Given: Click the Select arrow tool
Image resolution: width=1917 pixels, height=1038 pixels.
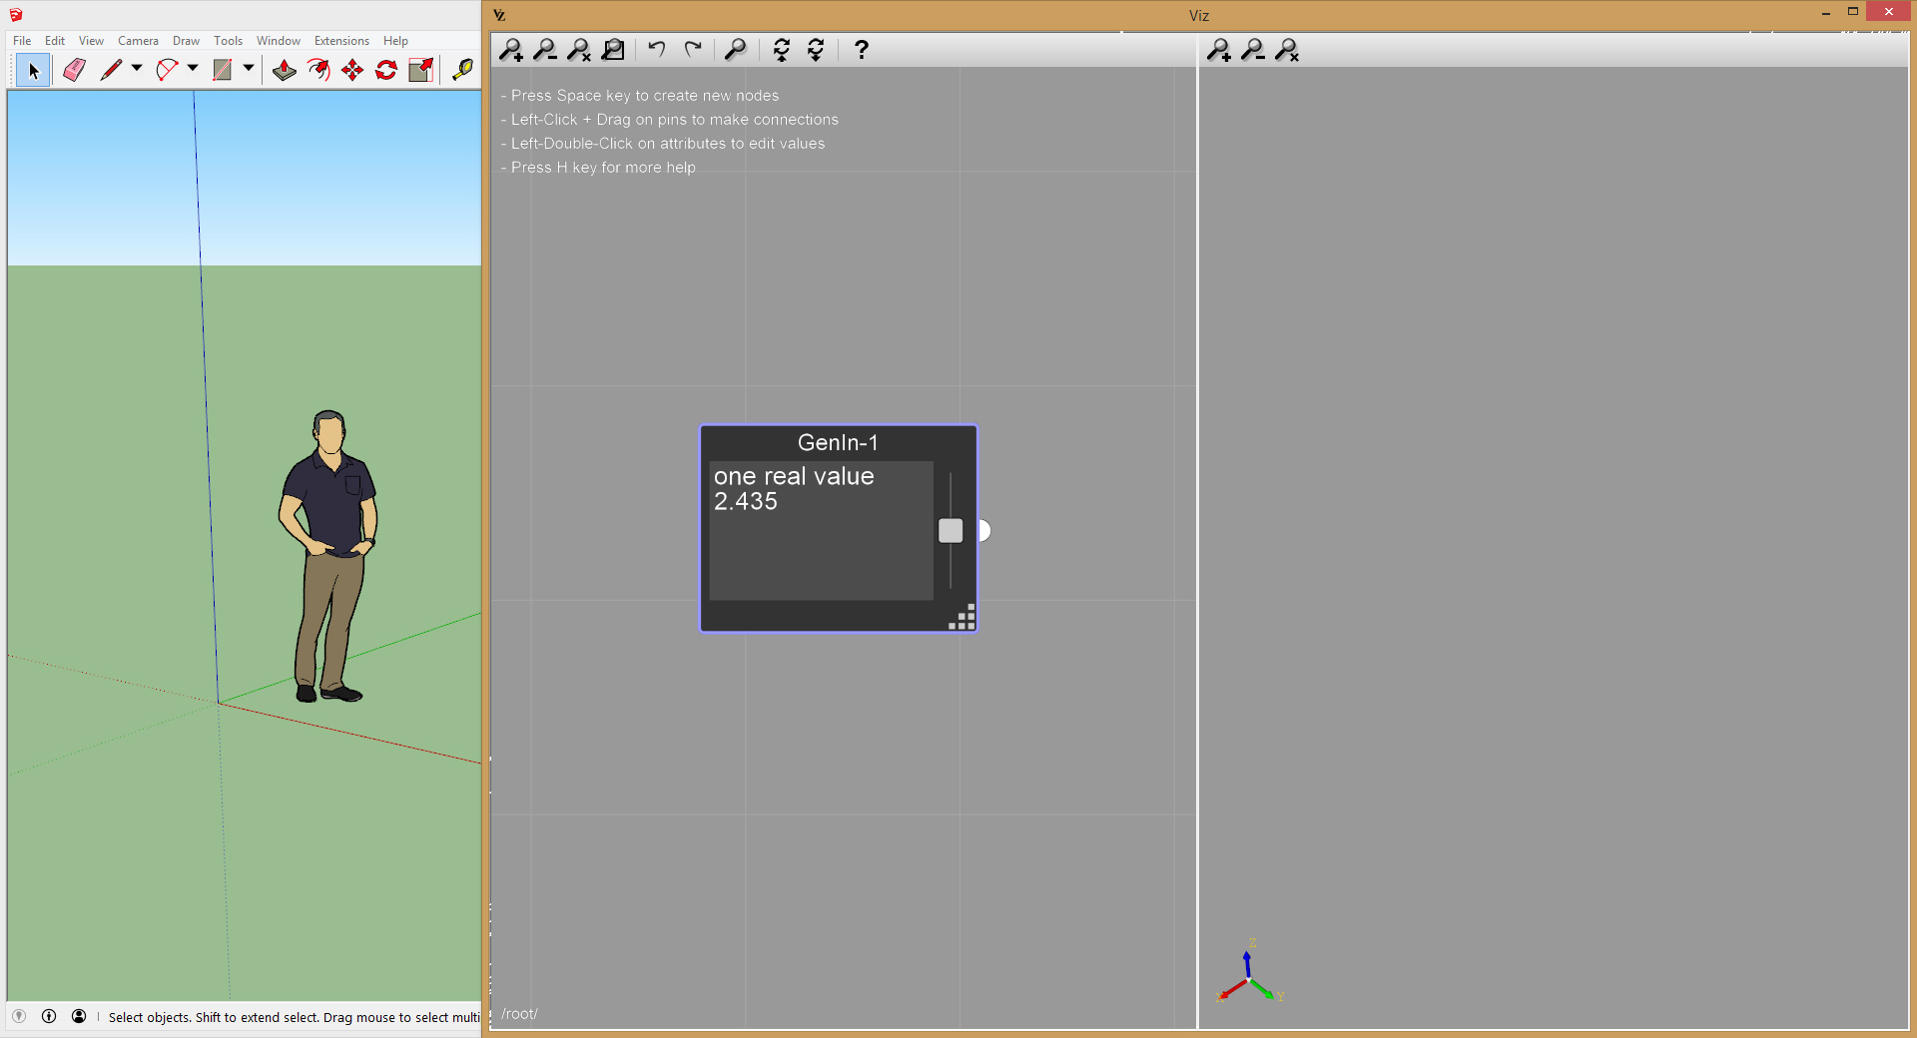Looking at the screenshot, I should (x=33, y=70).
